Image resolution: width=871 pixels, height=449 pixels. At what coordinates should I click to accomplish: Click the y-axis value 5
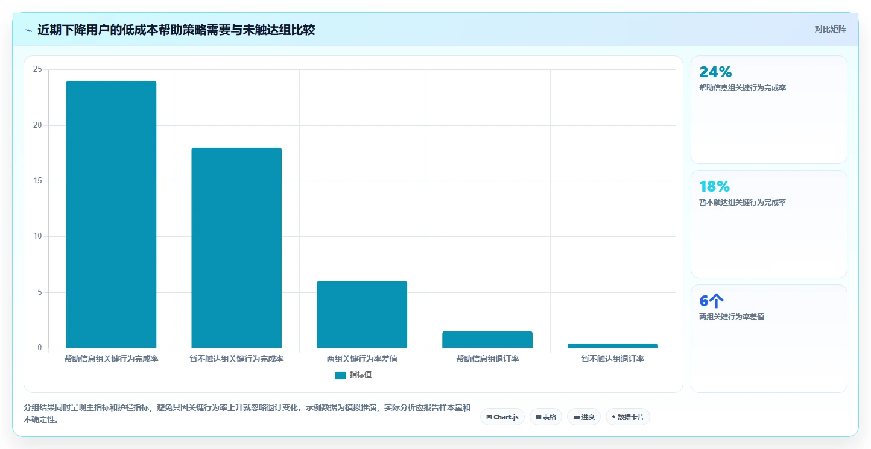pyautogui.click(x=39, y=292)
